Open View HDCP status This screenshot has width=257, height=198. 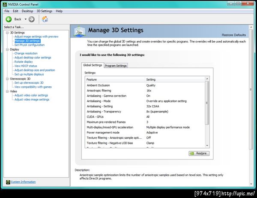point(26,66)
